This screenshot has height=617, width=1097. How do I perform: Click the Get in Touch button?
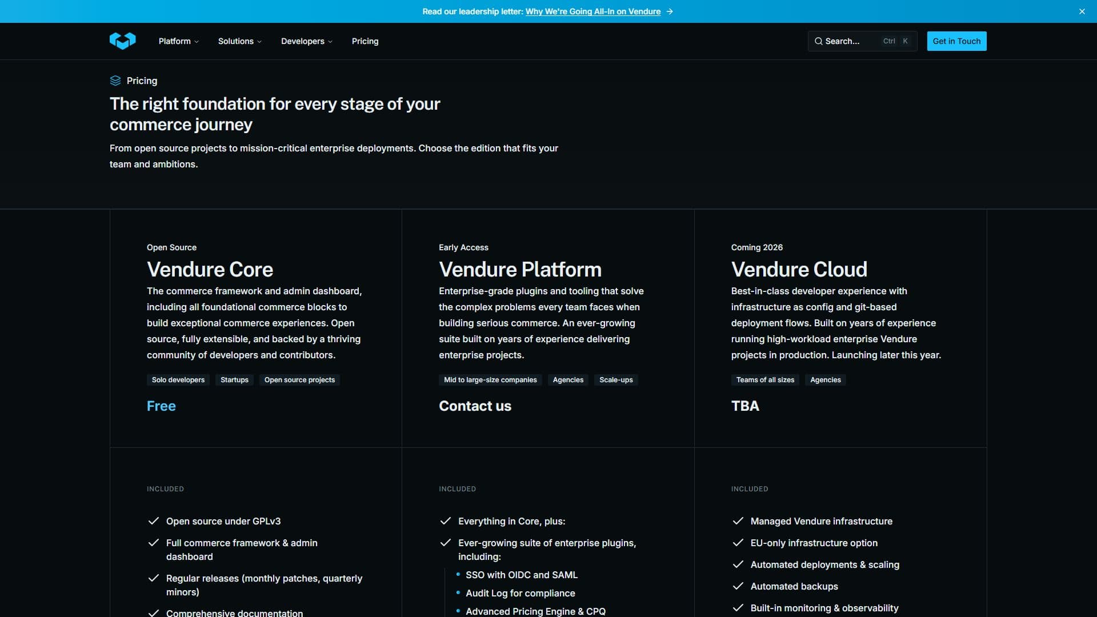click(956, 41)
